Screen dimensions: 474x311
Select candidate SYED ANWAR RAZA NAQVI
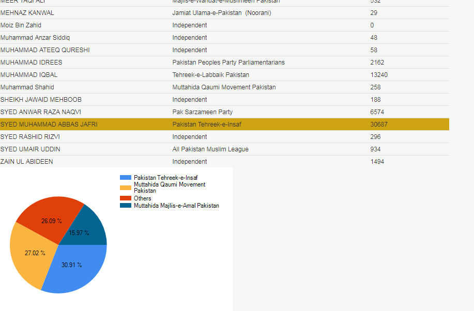41,112
